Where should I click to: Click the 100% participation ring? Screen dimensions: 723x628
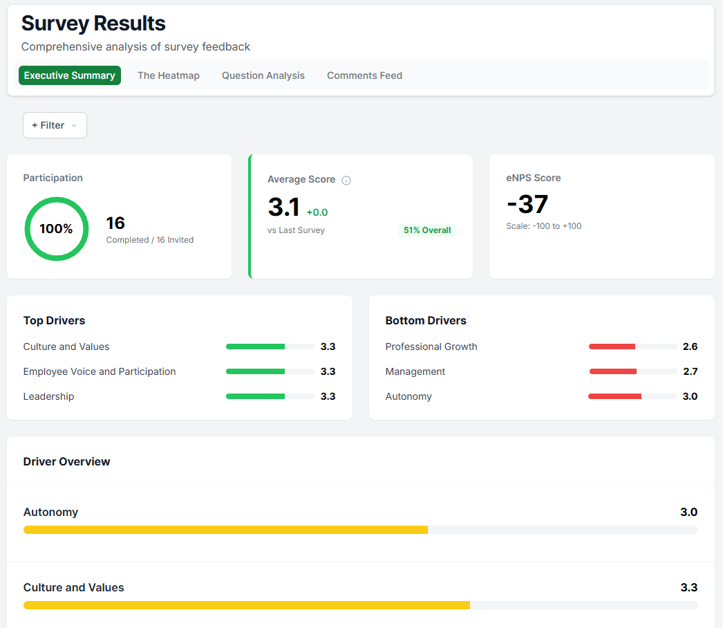[x=56, y=229]
